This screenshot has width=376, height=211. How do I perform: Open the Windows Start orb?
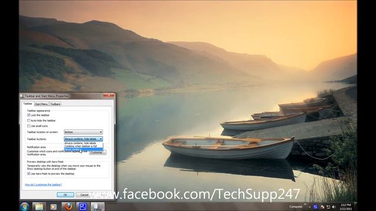click(25, 207)
